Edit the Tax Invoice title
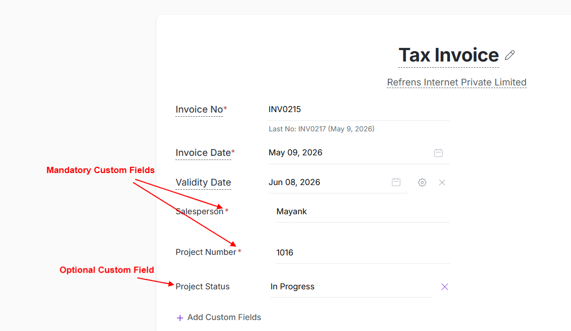571x331 pixels. click(x=448, y=55)
